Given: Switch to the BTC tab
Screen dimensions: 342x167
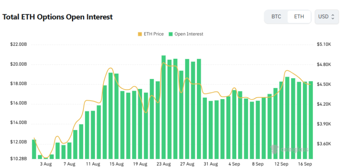Looking at the screenshot, I should pos(276,17).
